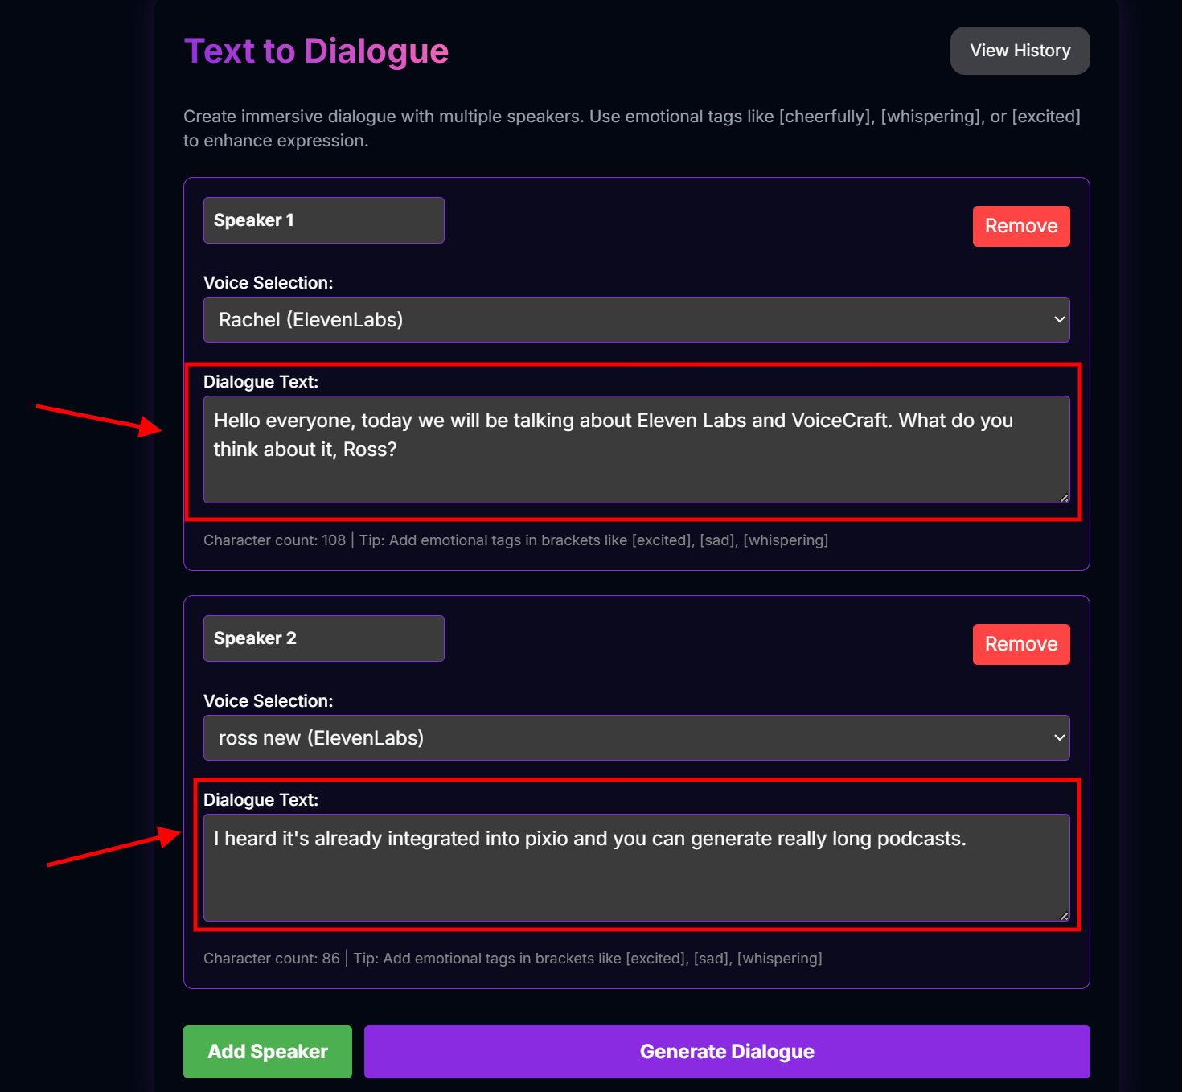Select the ross new voice entry

coord(321,737)
